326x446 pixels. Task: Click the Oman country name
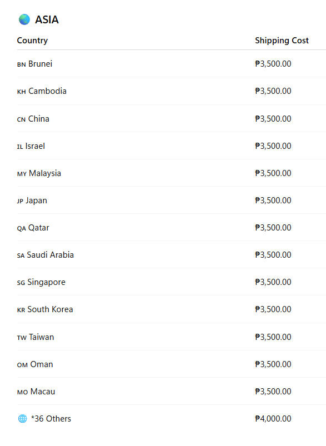click(x=42, y=364)
